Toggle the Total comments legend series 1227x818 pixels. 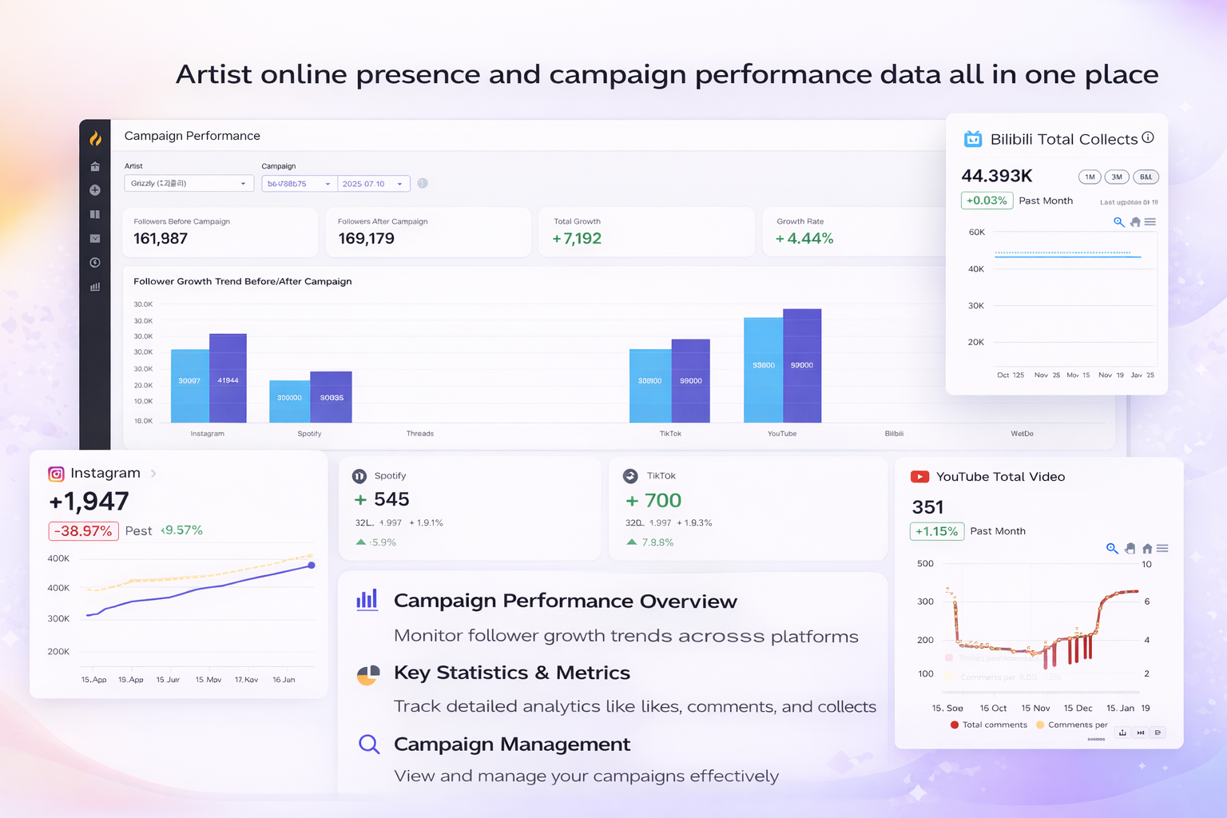coord(988,725)
